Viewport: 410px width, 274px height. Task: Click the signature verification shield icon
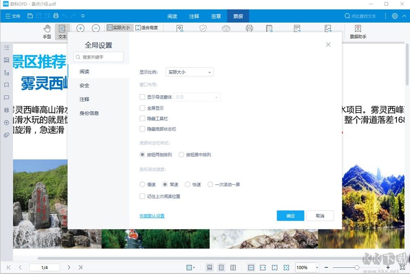[x=203, y=28]
